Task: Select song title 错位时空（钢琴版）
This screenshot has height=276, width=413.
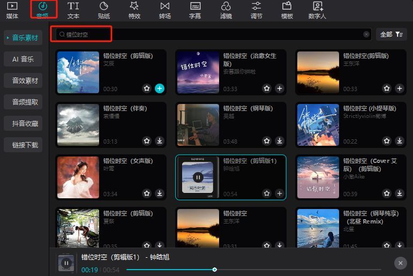Action: tap(248, 108)
